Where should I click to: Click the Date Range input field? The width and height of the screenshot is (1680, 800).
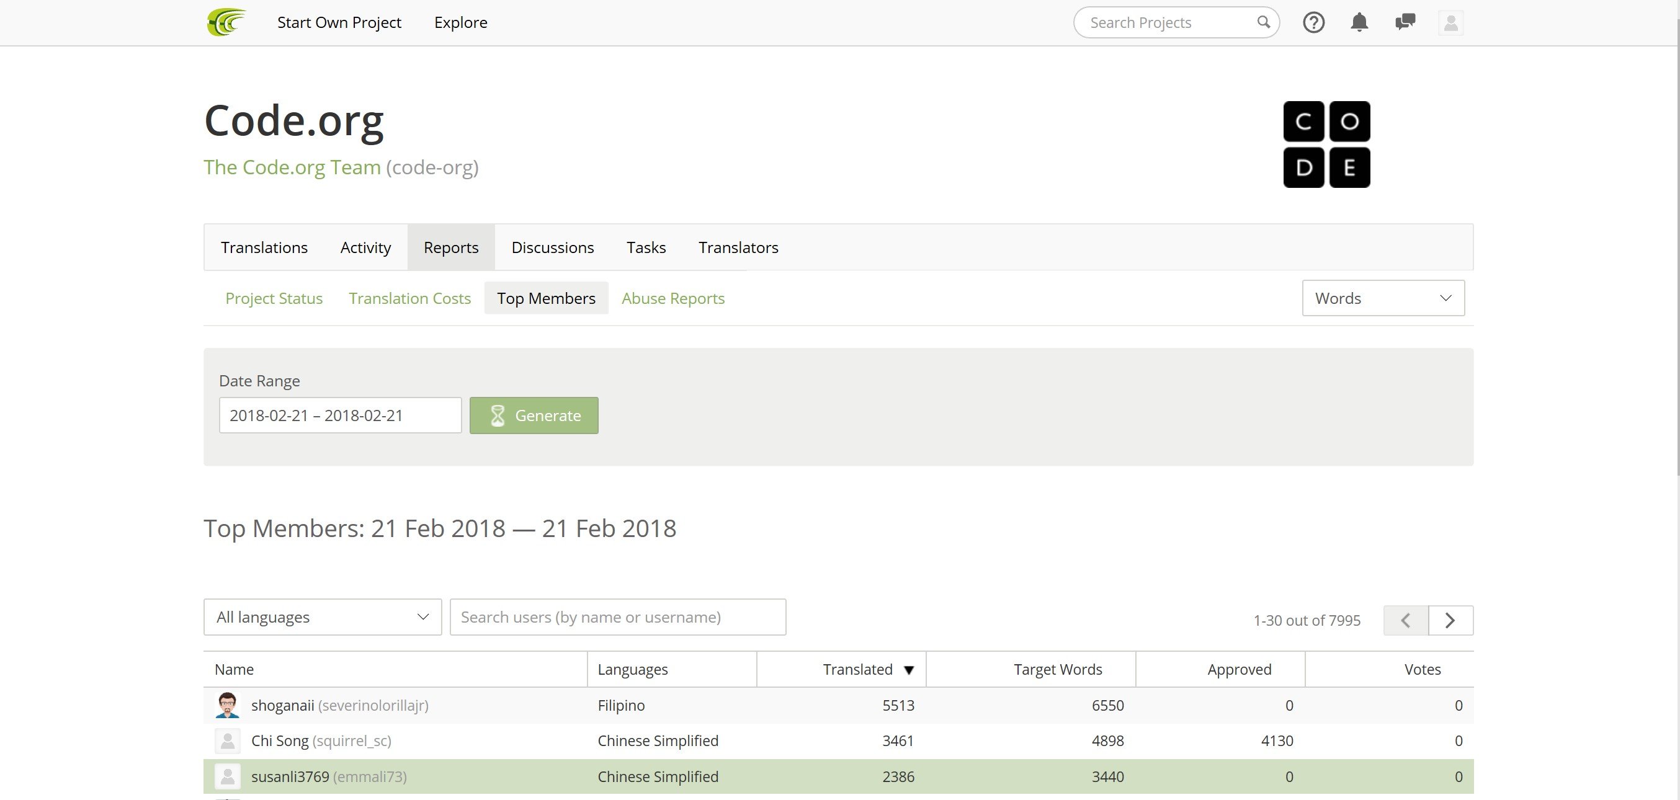coord(340,416)
